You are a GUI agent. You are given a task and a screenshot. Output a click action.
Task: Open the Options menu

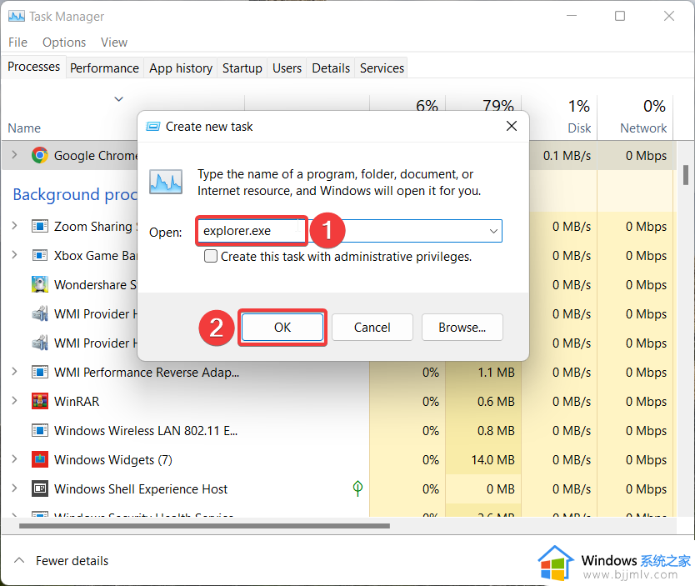tap(64, 43)
